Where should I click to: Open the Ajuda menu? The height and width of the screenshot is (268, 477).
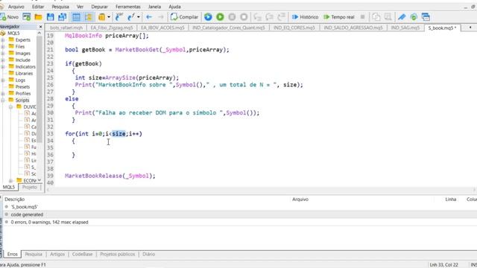[174, 7]
